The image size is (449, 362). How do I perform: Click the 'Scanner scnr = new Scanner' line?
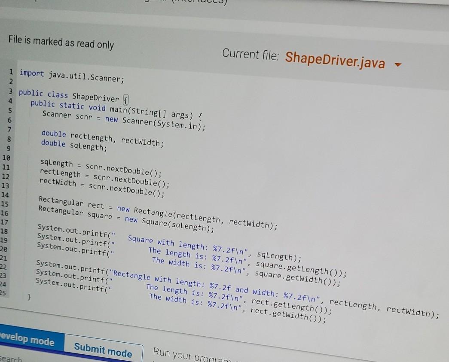[124, 120]
